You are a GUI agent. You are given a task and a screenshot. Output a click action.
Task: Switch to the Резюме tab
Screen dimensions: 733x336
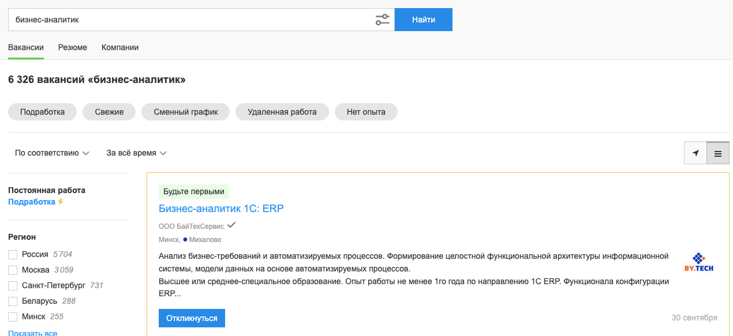pyautogui.click(x=72, y=47)
